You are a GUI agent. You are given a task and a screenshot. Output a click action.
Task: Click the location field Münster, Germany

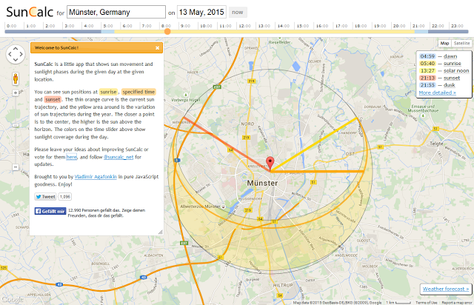(116, 12)
